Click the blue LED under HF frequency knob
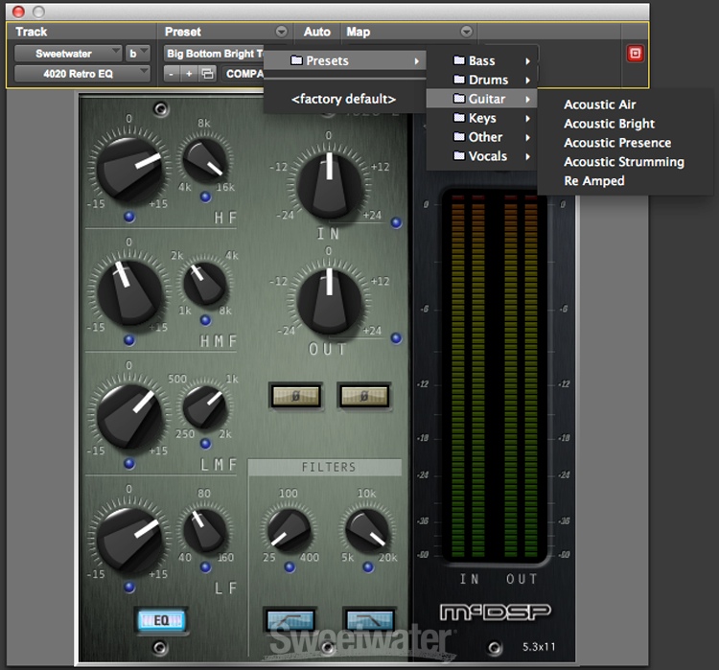Viewport: 719px width, 670px height. 205,196
